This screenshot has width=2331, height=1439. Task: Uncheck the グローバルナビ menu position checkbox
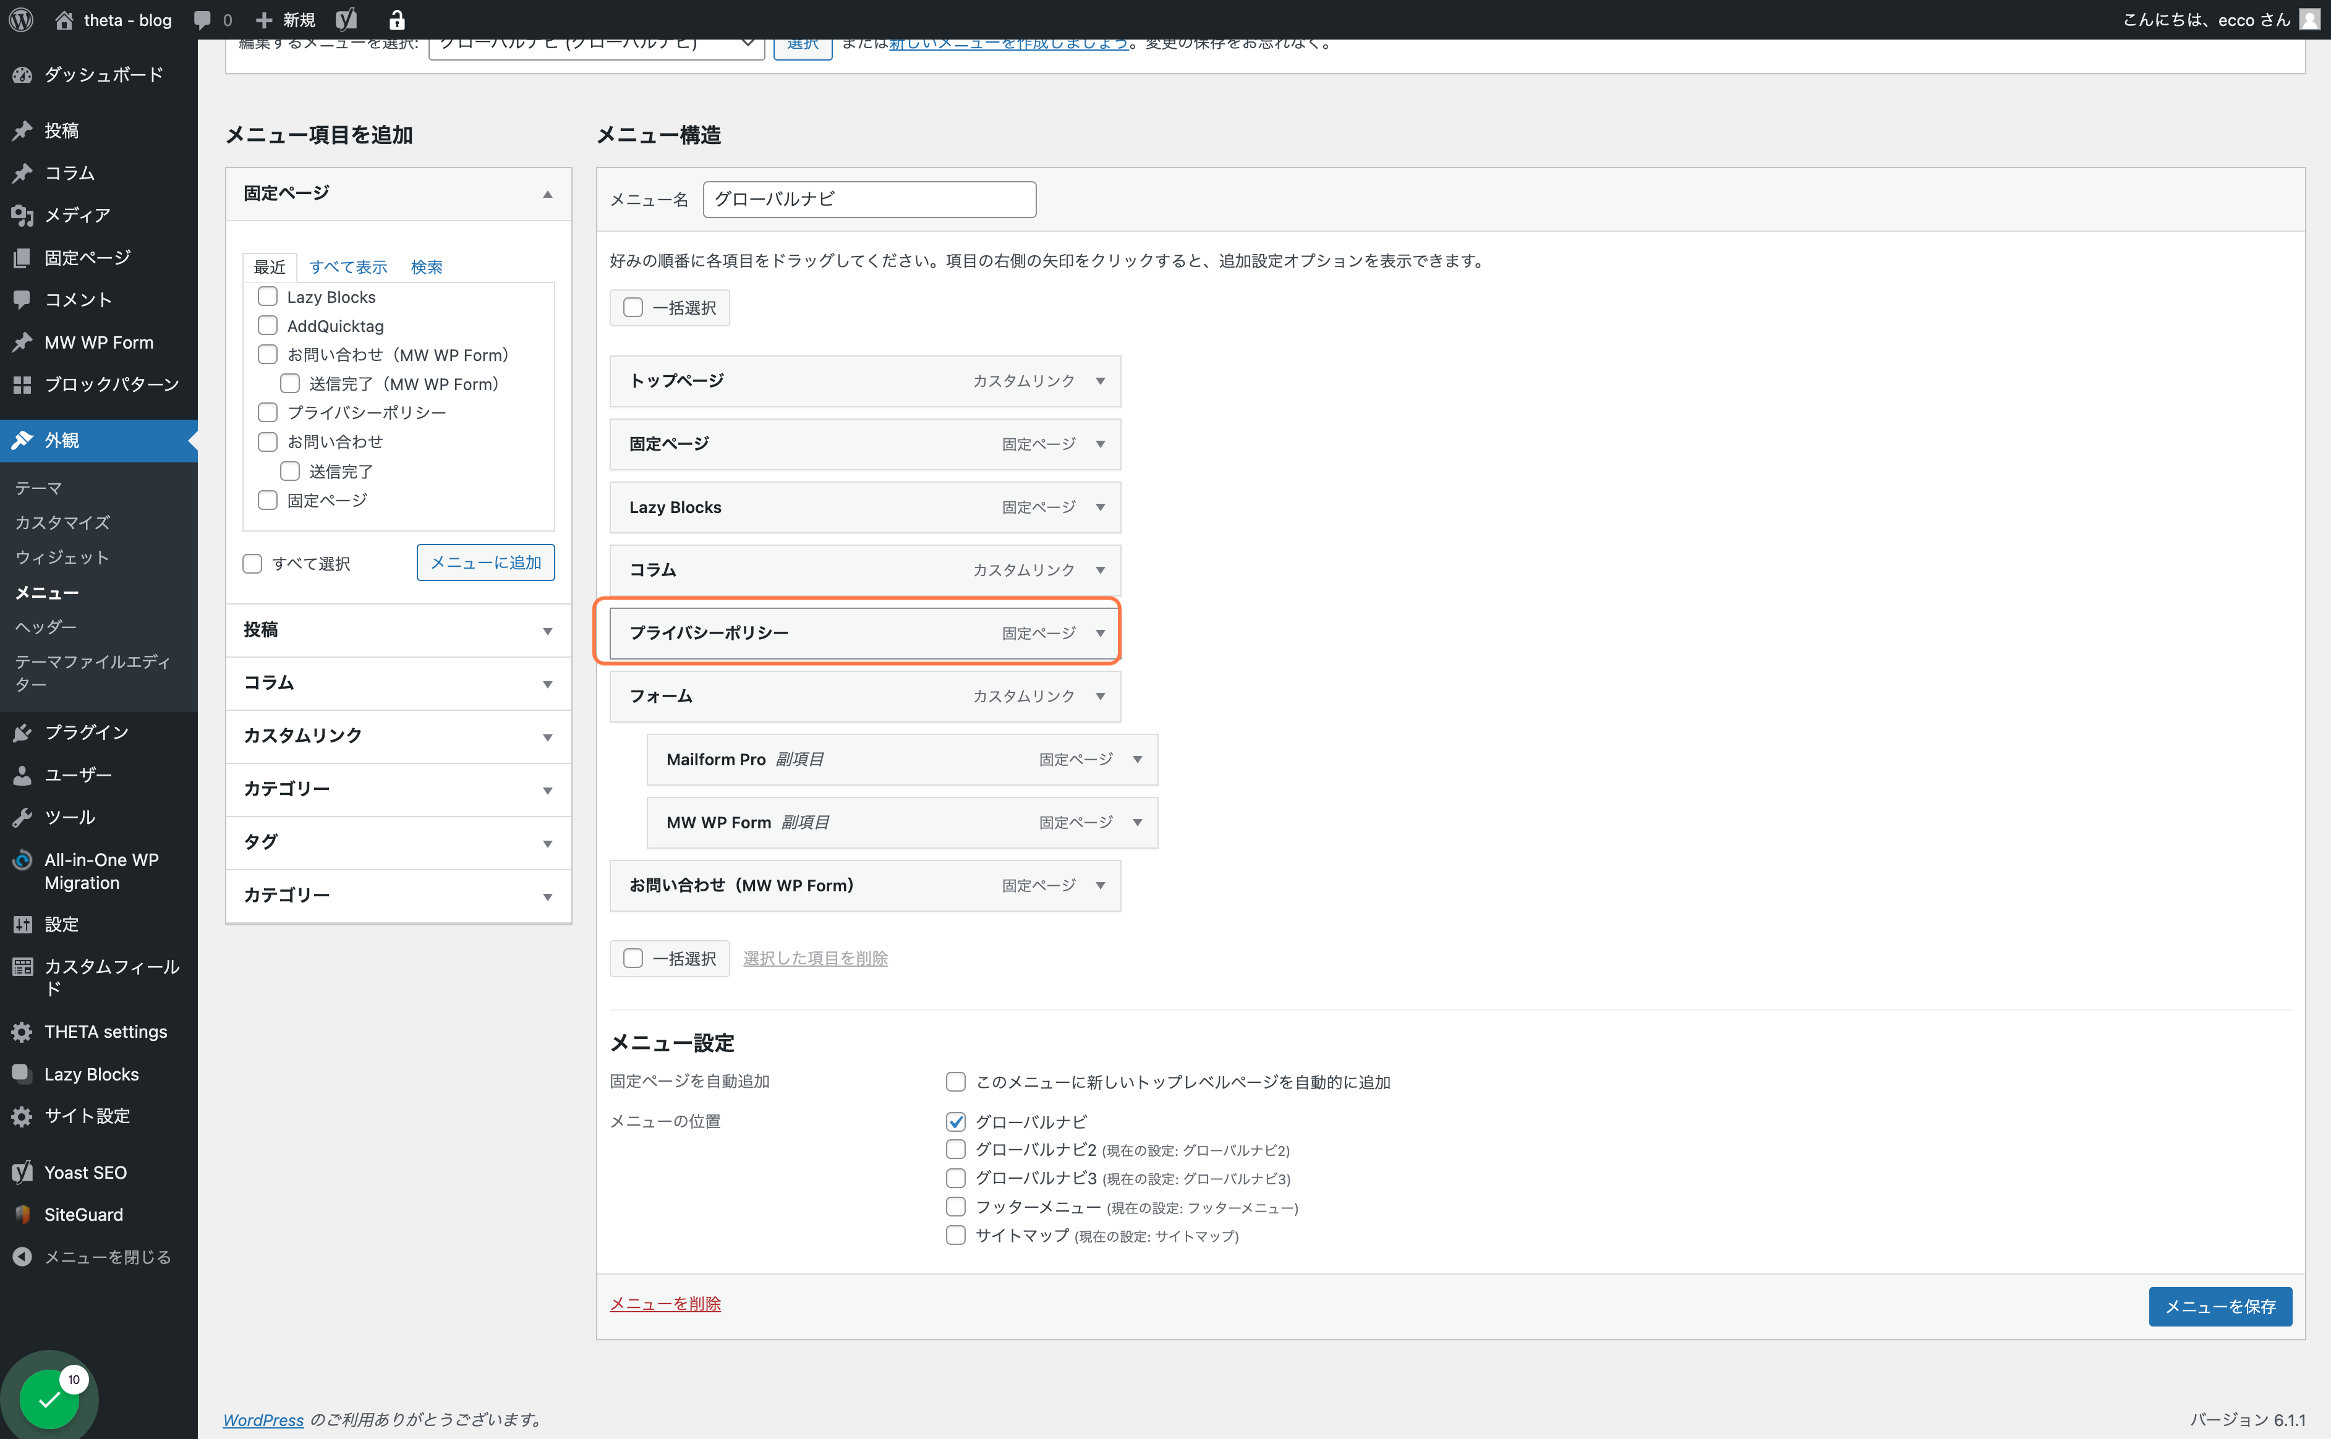coord(956,1121)
